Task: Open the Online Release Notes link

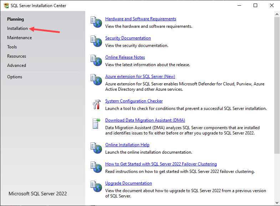Action: click(125, 57)
